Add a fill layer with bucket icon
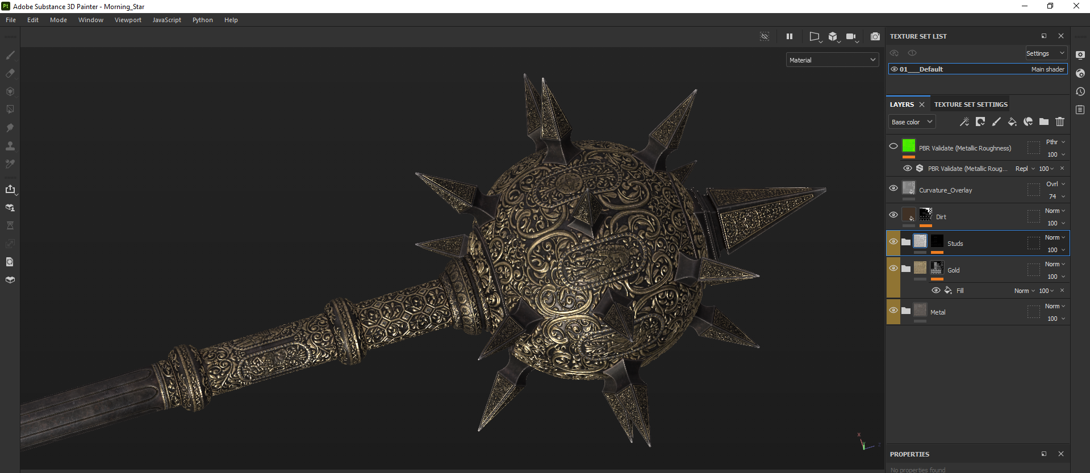The image size is (1090, 473). (1012, 122)
